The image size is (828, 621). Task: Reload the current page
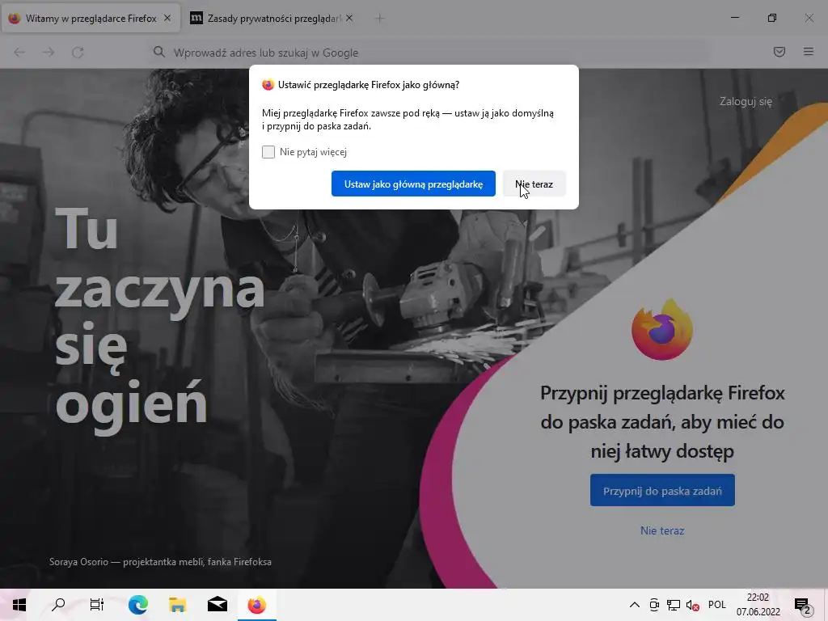point(78,53)
